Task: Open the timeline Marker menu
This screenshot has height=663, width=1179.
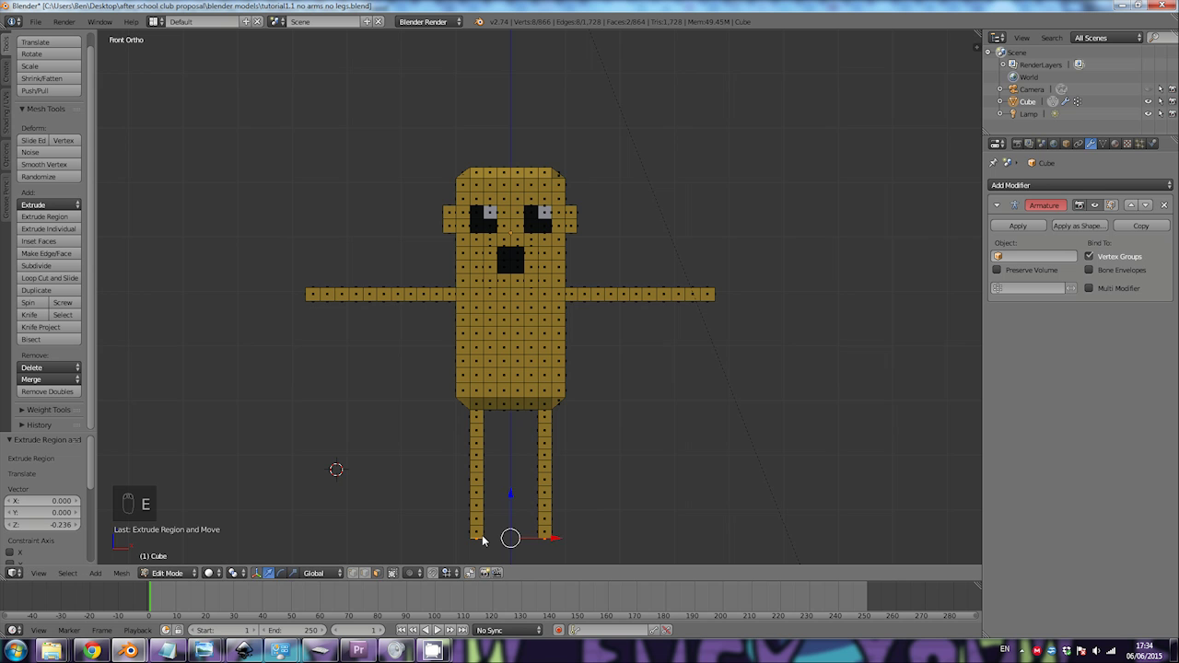Action: [x=69, y=630]
